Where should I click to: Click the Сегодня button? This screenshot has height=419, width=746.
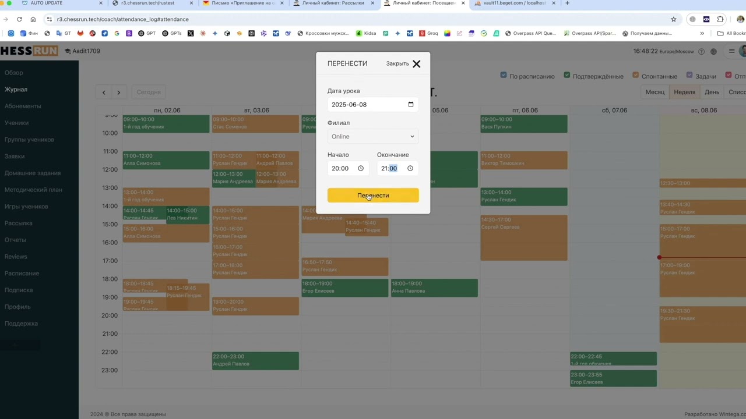click(149, 93)
